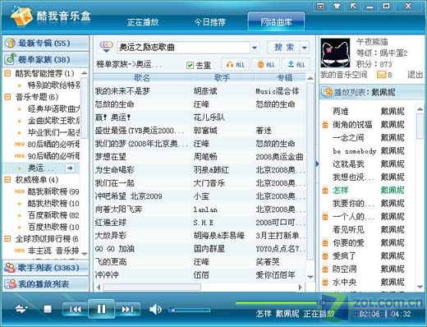Image resolution: width=427 pixels, height=327 pixels.
Task: Open 我的音乐空间 link
Action: (344, 75)
